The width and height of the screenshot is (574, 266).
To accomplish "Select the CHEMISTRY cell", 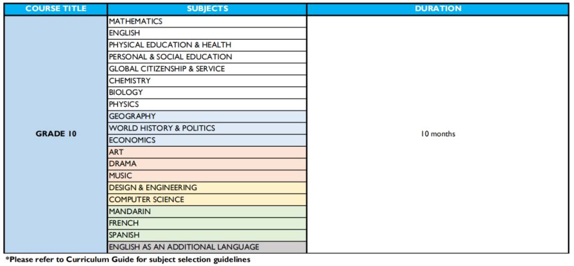I will click(x=207, y=81).
